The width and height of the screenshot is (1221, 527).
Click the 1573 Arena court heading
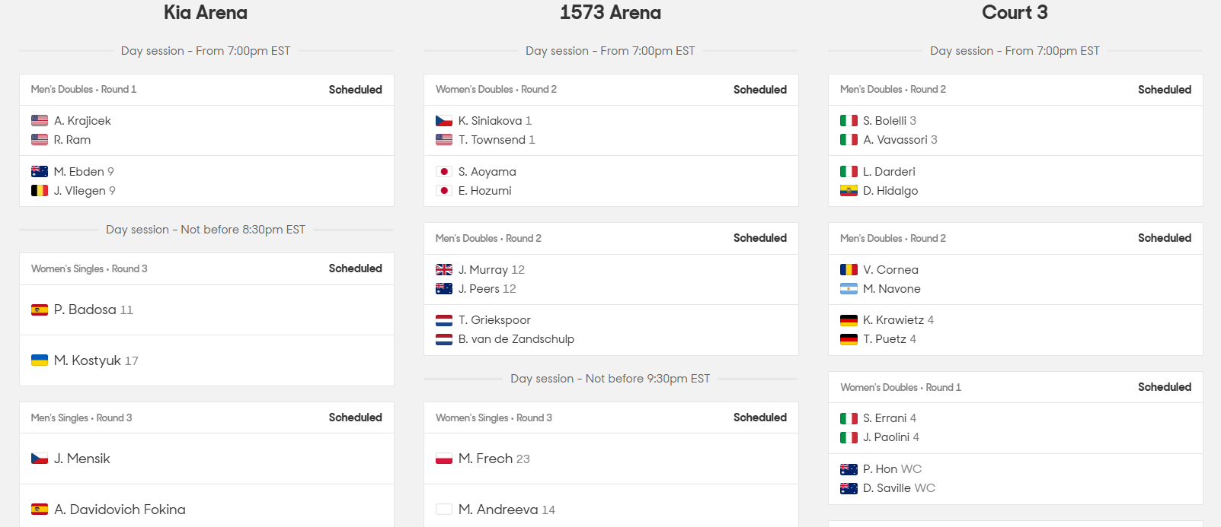click(610, 12)
